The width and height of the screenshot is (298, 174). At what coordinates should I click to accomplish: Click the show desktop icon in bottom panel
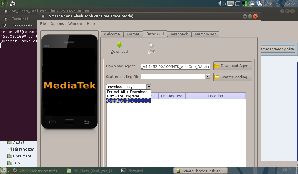(x=3, y=171)
